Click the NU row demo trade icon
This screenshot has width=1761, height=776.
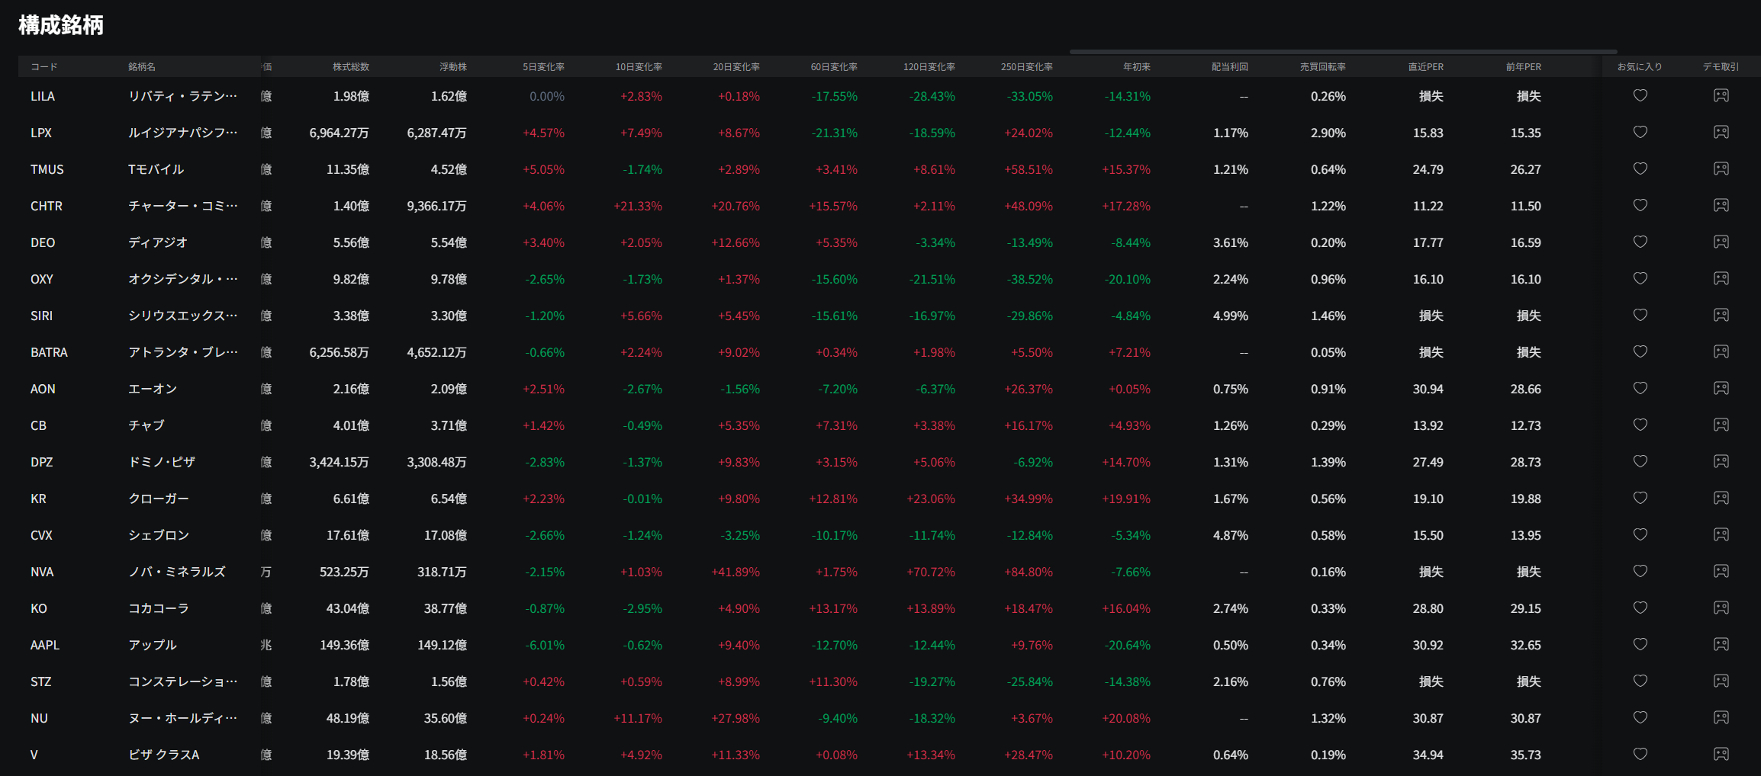click(1721, 718)
